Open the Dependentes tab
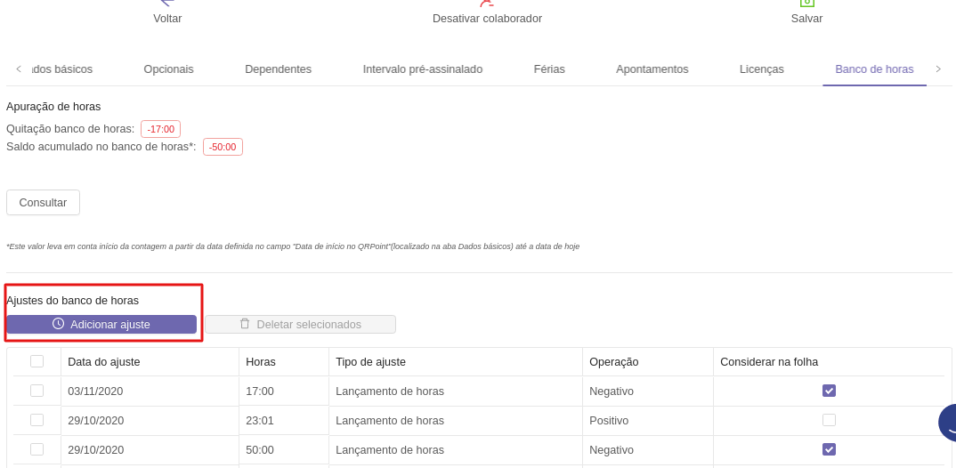956x468 pixels. tap(278, 69)
